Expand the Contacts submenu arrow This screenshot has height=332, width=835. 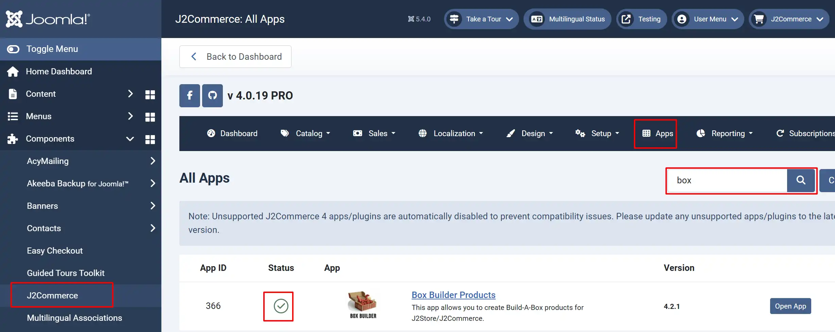coord(153,228)
